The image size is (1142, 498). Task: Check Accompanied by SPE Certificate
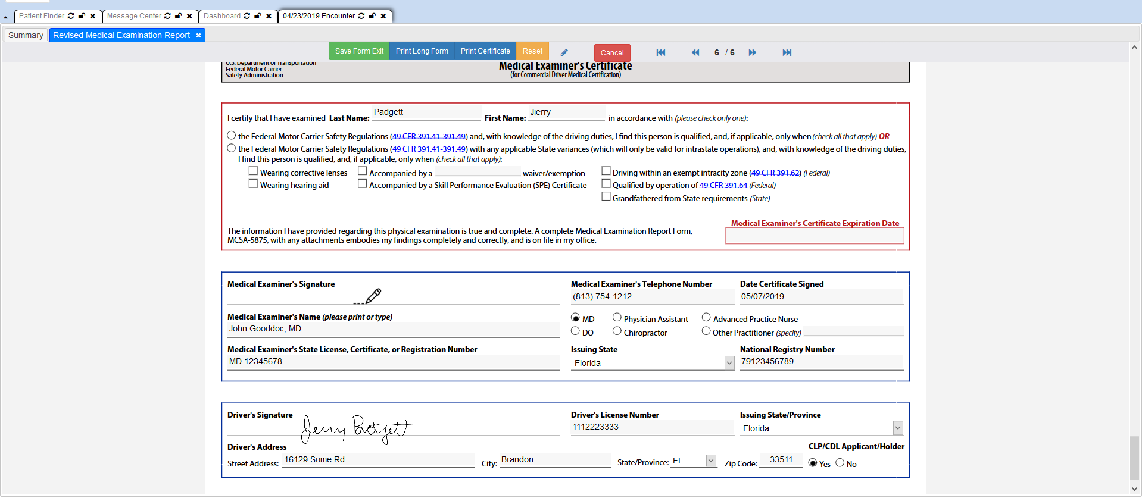362,183
